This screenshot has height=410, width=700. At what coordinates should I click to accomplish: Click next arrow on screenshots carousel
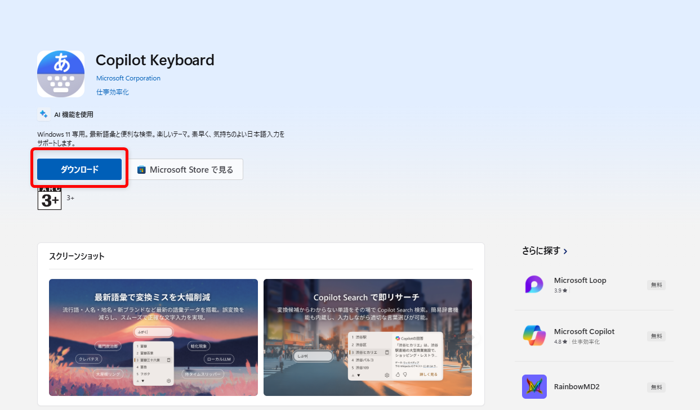(472, 337)
